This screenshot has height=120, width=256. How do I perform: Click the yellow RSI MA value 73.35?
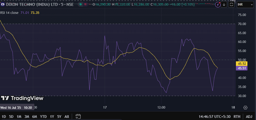(35, 13)
